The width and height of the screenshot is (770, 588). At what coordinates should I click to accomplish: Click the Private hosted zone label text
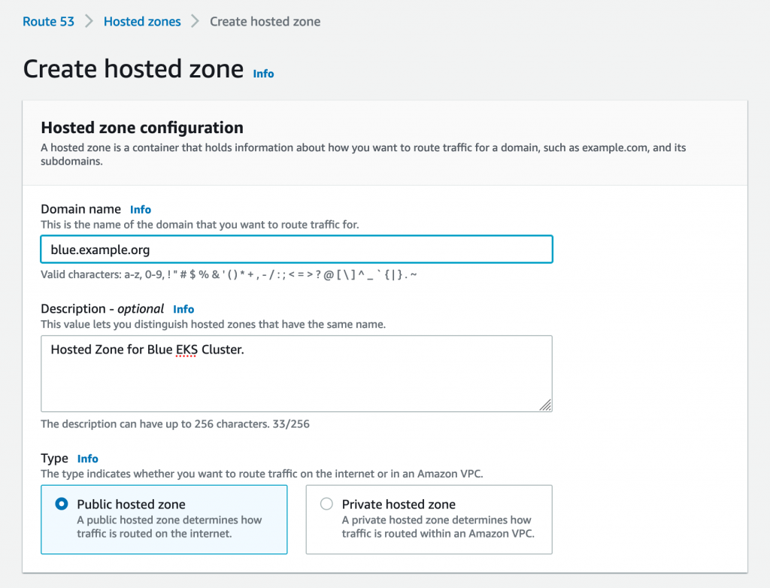399,505
